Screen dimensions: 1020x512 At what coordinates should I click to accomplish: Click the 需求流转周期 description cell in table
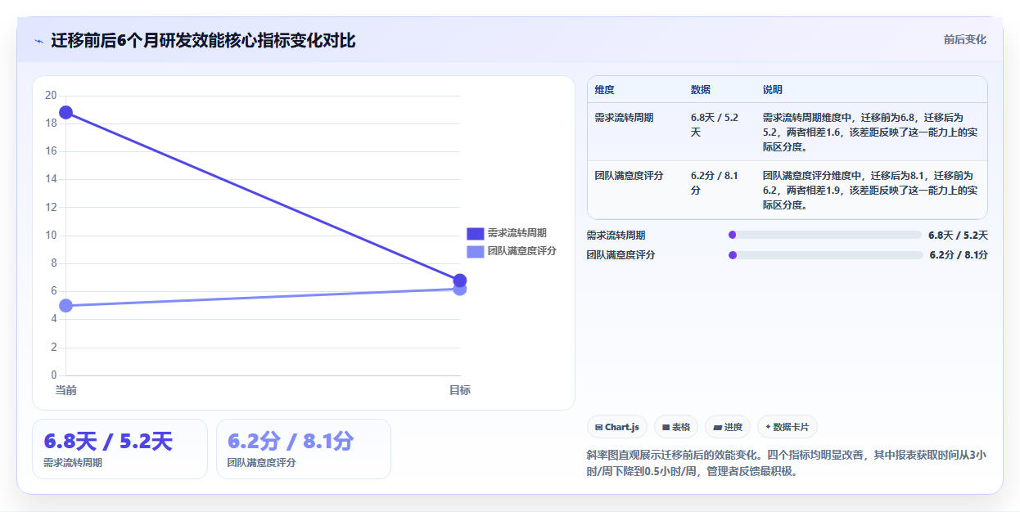[x=870, y=132]
